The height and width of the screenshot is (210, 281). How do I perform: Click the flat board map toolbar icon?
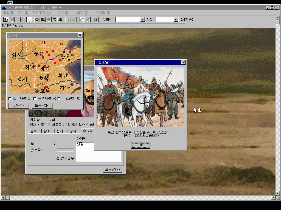(x=23, y=19)
